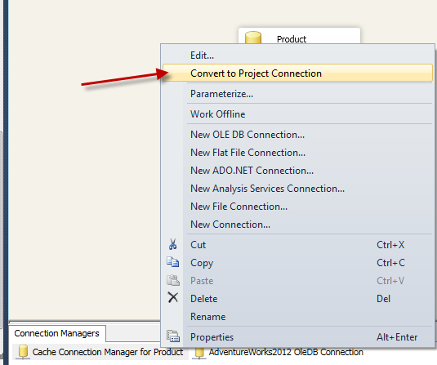Add a New Analysis Services Connection

tap(297, 189)
